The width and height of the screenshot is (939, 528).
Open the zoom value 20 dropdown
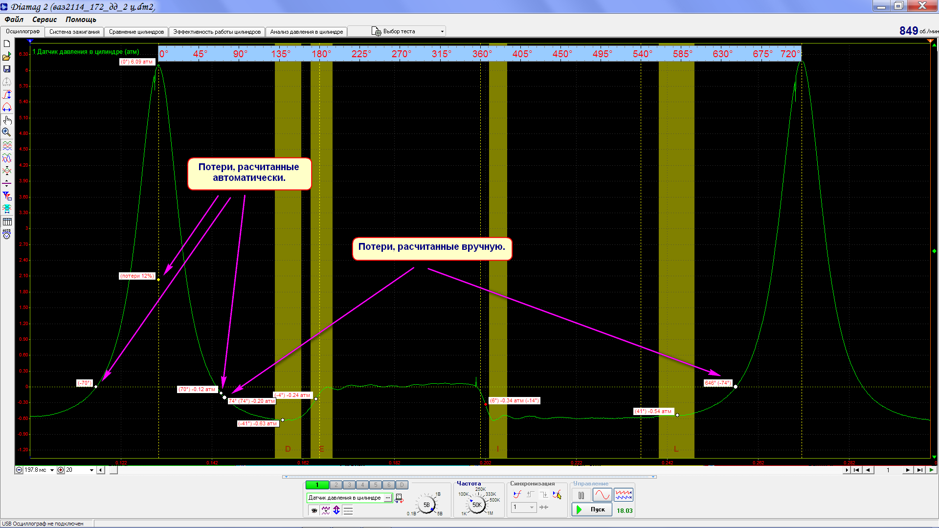click(91, 470)
